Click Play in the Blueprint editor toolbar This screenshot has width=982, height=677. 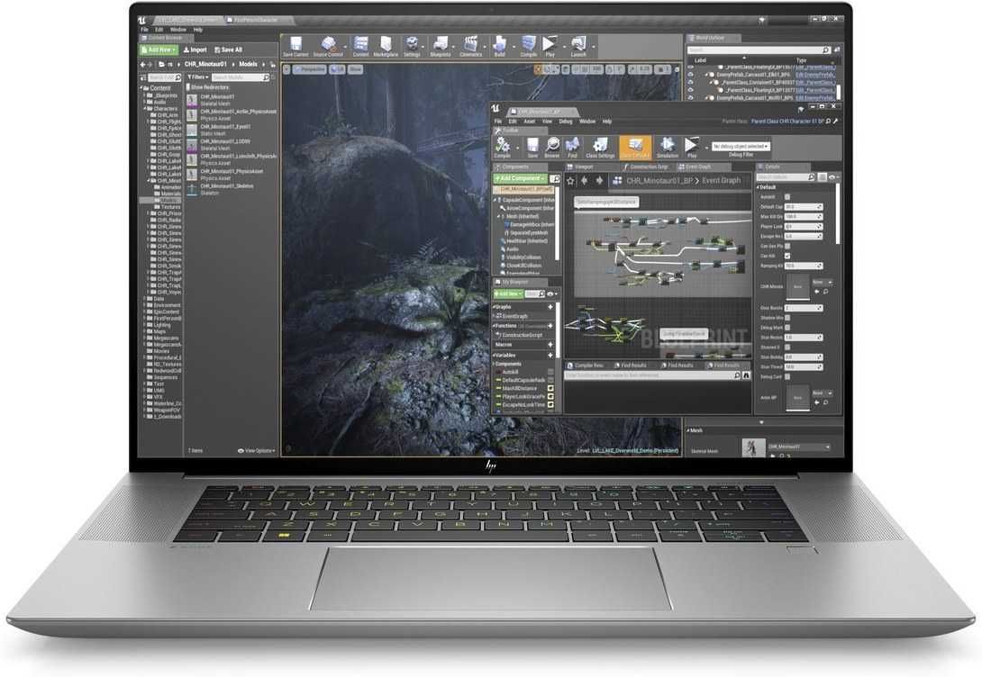pos(691,148)
